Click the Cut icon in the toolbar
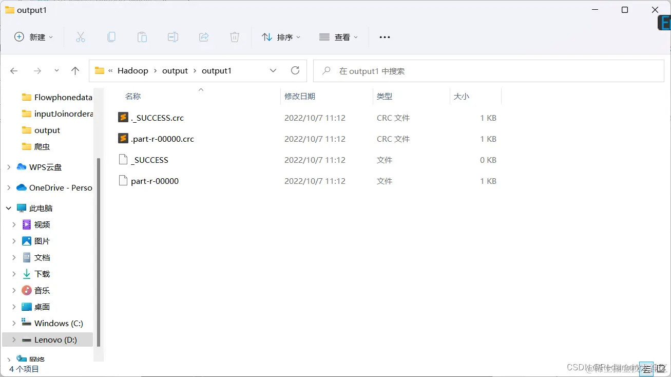Screen dimensions: 671x377 click(x=81, y=36)
